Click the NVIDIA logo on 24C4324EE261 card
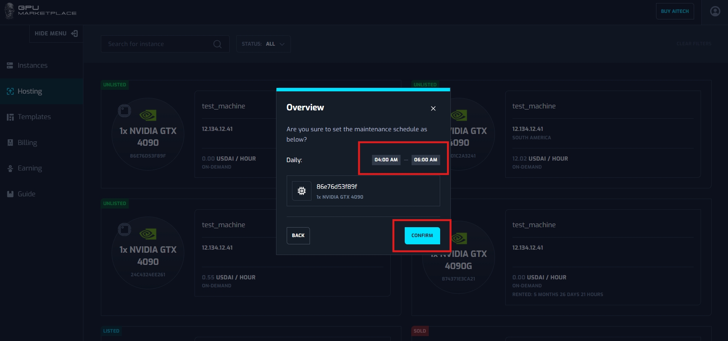Screen dimensions: 728x341 pos(148,234)
